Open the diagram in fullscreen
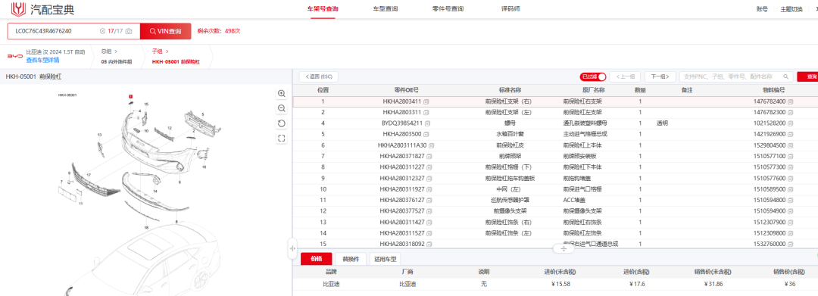The image size is (818, 296). coord(282,138)
